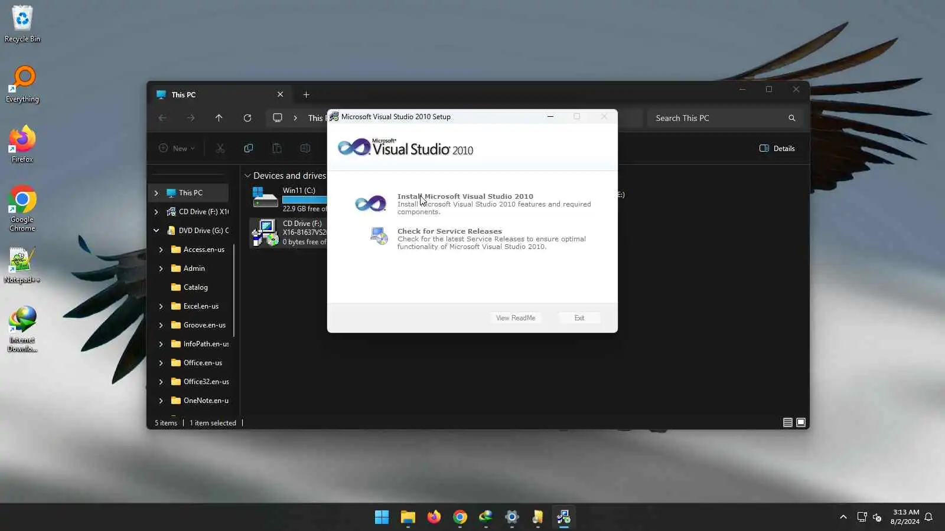The width and height of the screenshot is (945, 531).
Task: Switch to large thumbnails view
Action: coord(801,422)
